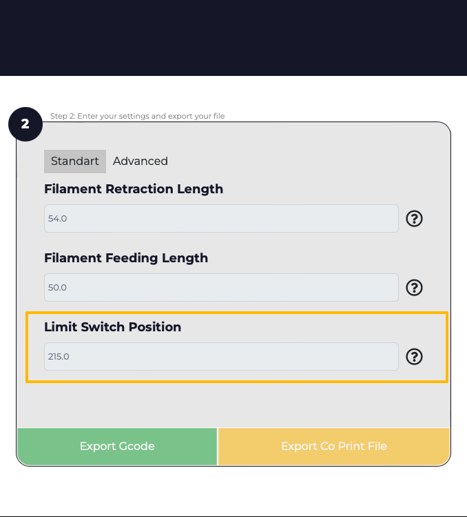The image size is (467, 517).
Task: Show Limit Switch Position help tooltip
Action: coord(414,356)
